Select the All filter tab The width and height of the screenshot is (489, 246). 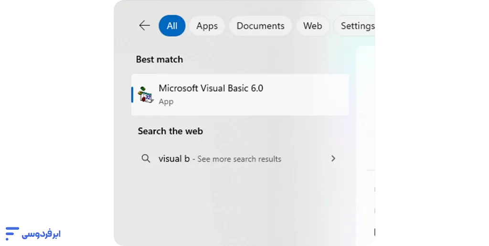pos(172,26)
